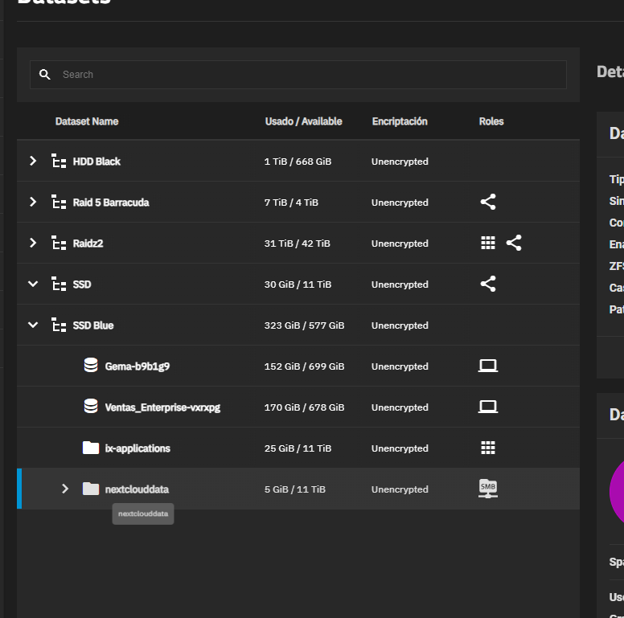Click the Dataset Name column header
Viewport: 624px width, 618px height.
pos(87,121)
